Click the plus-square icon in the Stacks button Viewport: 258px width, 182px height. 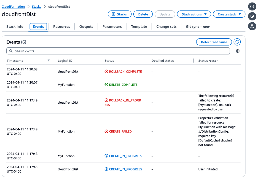click(x=113, y=14)
